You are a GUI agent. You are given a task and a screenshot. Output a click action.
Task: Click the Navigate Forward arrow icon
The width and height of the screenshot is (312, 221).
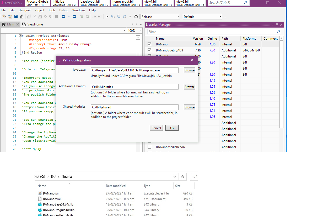click(x=74, y=17)
